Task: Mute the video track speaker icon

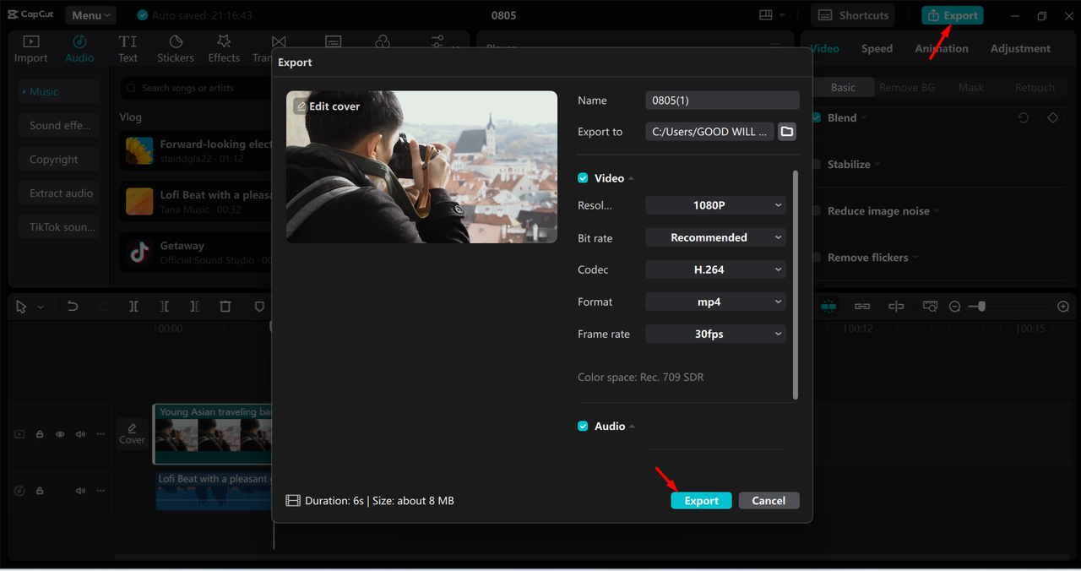Action: click(80, 434)
